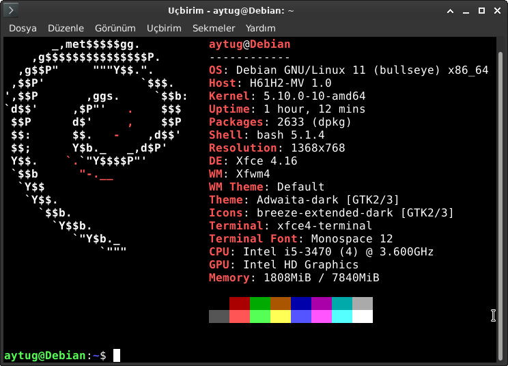Click the block cursor at the prompt
This screenshot has height=366, width=508.
pos(117,355)
